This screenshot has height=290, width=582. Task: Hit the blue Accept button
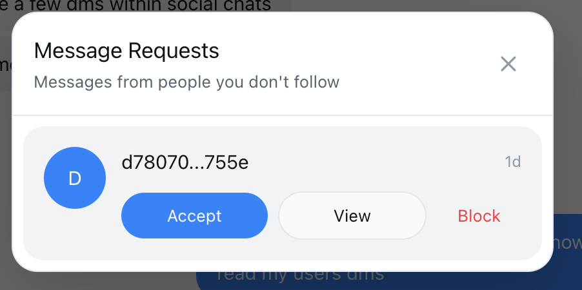point(194,216)
